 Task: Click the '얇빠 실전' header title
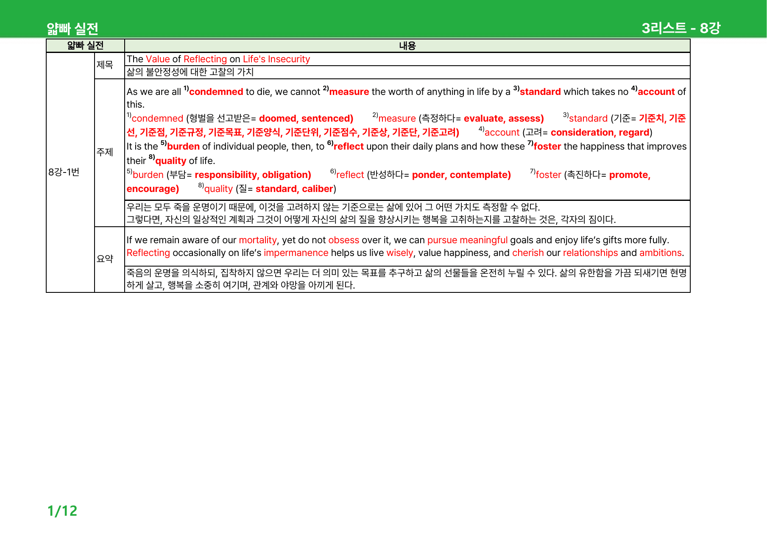73,29
